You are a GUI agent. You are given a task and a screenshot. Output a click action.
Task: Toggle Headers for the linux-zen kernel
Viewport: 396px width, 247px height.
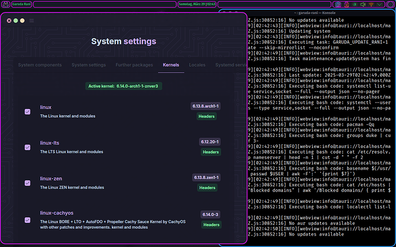(x=207, y=187)
